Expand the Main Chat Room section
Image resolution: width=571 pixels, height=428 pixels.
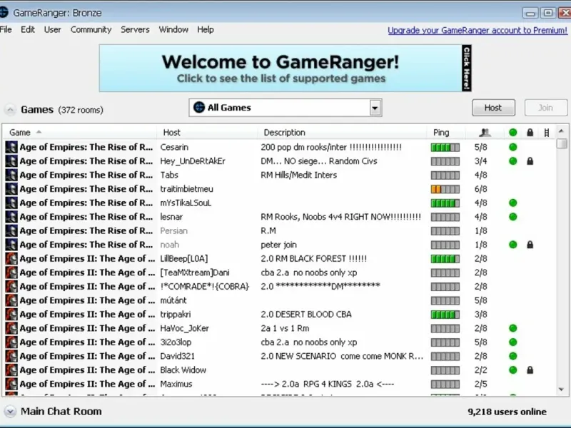pos(10,412)
